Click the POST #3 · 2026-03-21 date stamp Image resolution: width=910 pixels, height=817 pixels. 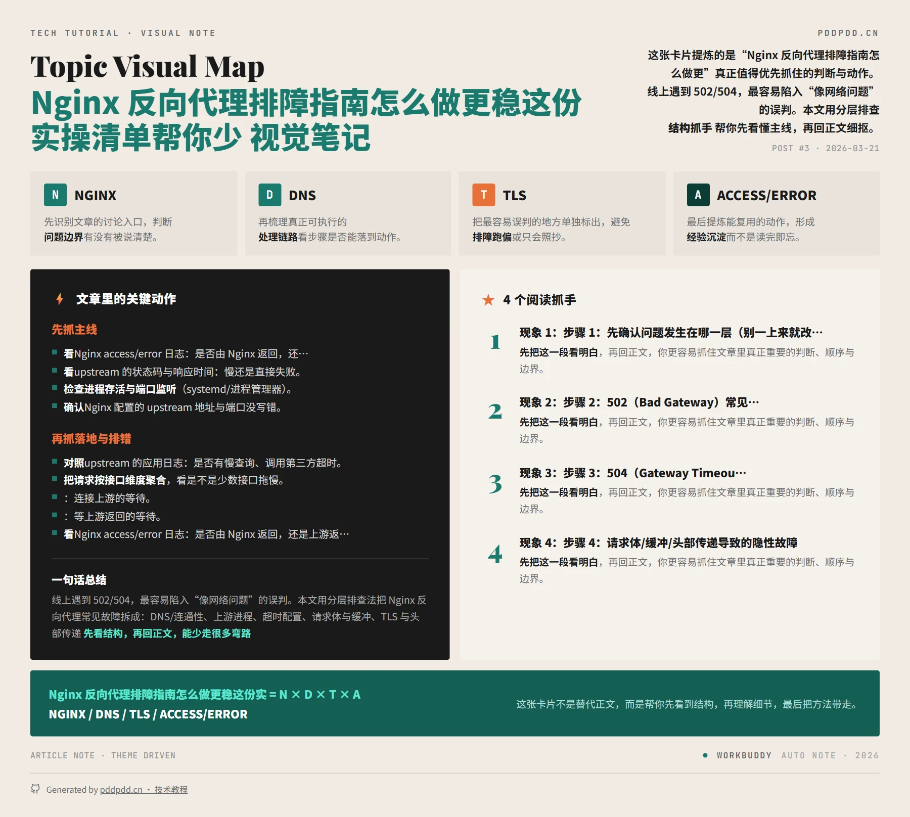825,148
